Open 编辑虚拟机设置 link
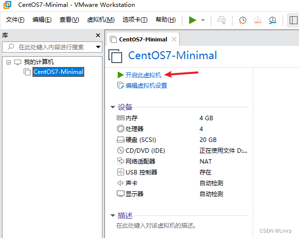The image size is (299, 238). tap(146, 86)
